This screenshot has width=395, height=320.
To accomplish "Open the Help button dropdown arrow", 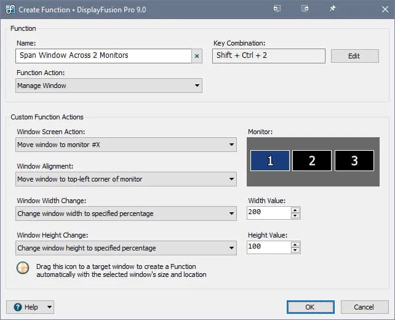I will coord(49,307).
